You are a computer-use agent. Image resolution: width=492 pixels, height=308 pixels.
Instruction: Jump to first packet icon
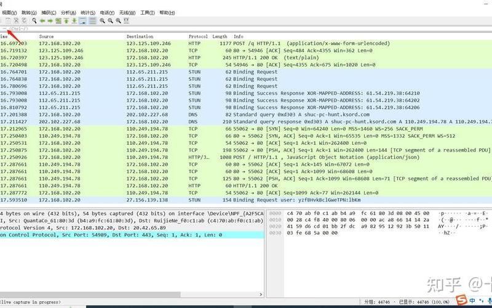[66, 21]
